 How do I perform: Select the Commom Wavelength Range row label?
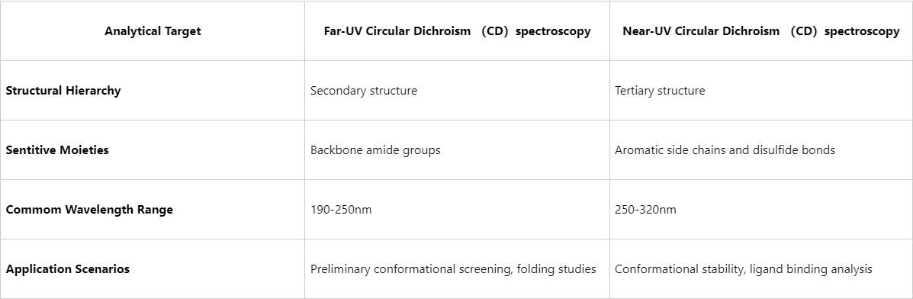(x=89, y=209)
